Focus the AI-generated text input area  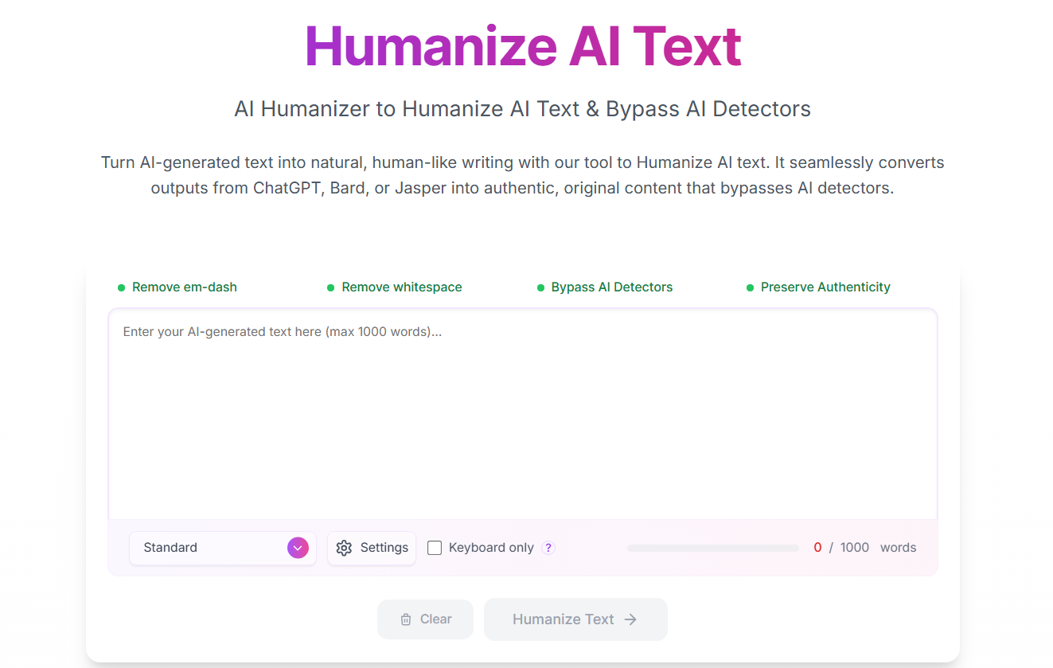point(522,414)
